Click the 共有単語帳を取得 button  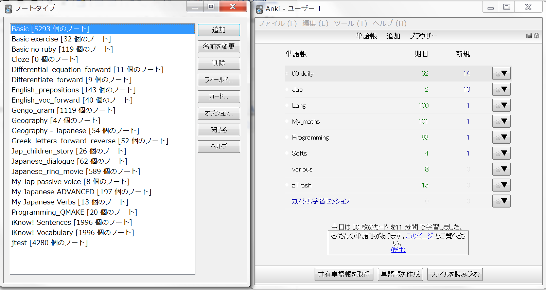(344, 274)
